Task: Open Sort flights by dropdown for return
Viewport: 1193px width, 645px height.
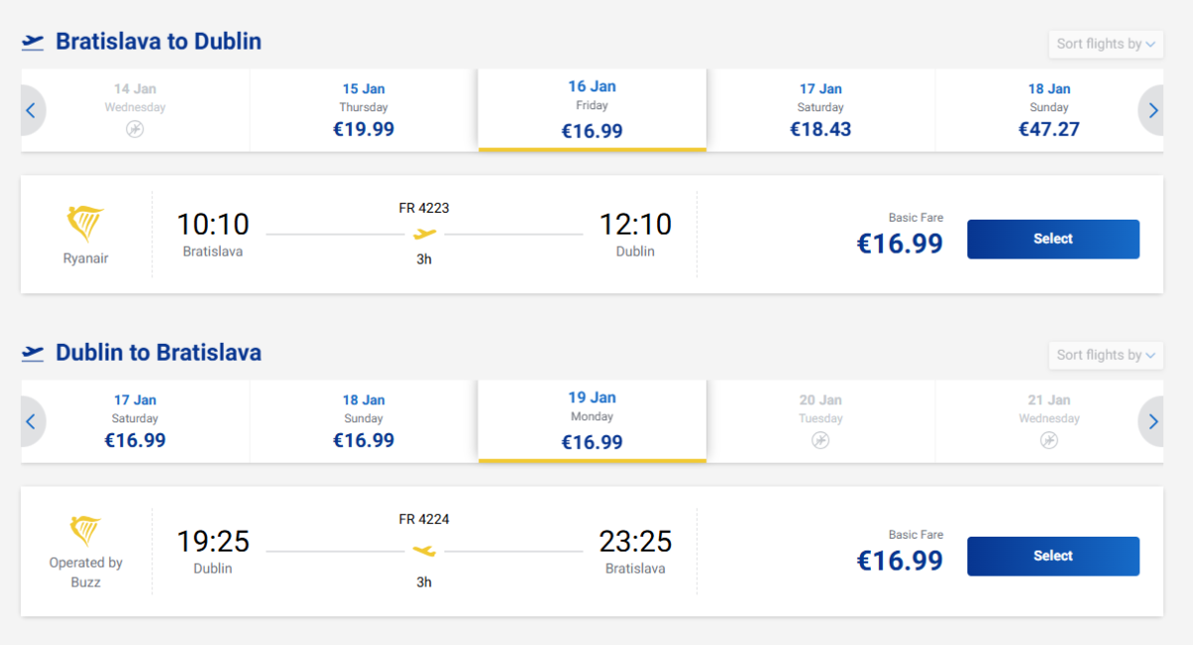Action: click(1106, 355)
